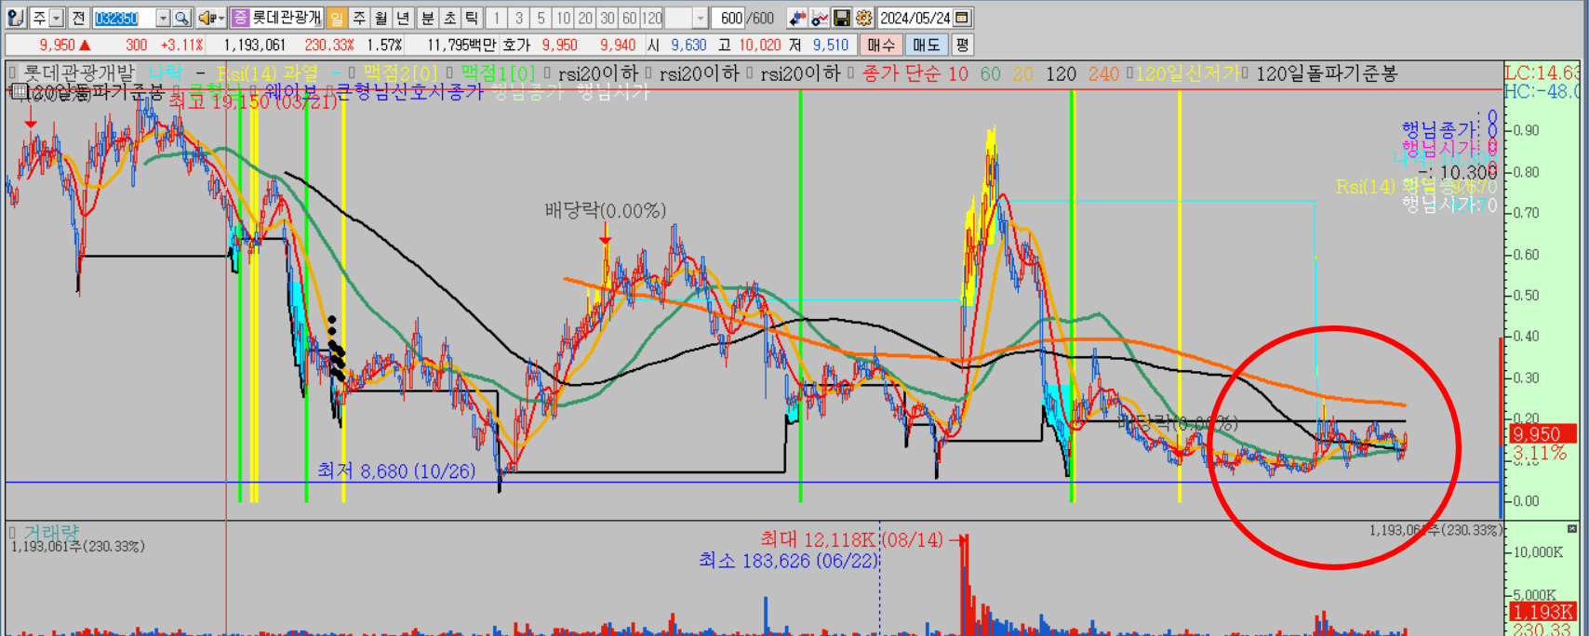Image resolution: width=1589 pixels, height=636 pixels.
Task: Click the 최고 19,150 high label
Action: point(253,100)
